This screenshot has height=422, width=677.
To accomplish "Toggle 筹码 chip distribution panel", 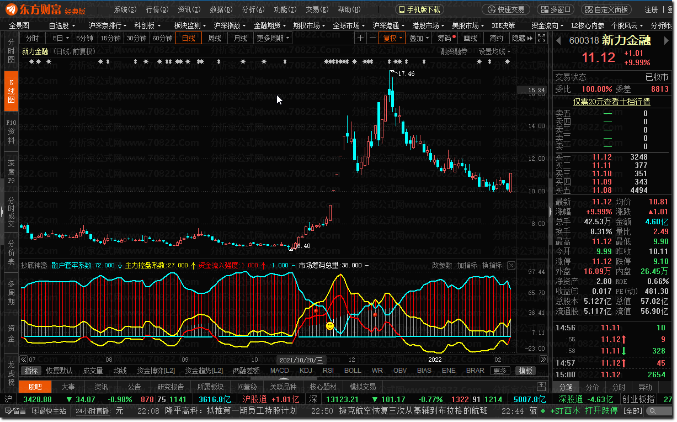I will click(445, 38).
